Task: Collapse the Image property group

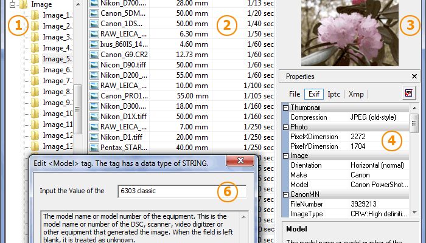Action: (285, 156)
